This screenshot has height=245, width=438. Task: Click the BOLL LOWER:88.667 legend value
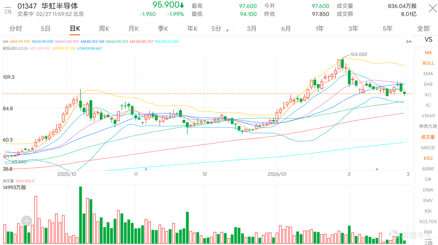[90, 48]
